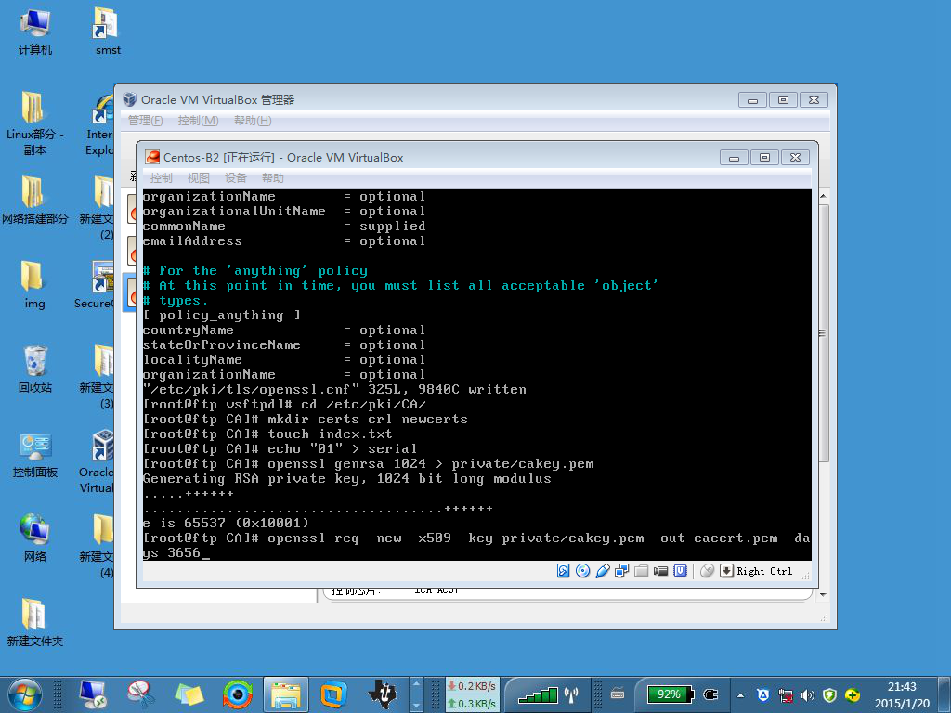Viewport: 951px width, 713px height.
Task: Click the taskbar clock showing 21:43
Action: click(902, 694)
